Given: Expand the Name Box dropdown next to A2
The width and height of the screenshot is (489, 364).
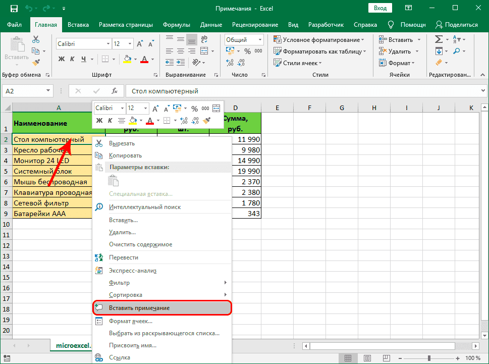Looking at the screenshot, I should (48, 91).
